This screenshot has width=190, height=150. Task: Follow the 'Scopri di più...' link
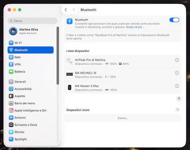pos(135,27)
